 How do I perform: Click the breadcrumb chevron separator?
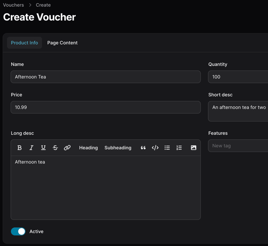tap(30, 5)
